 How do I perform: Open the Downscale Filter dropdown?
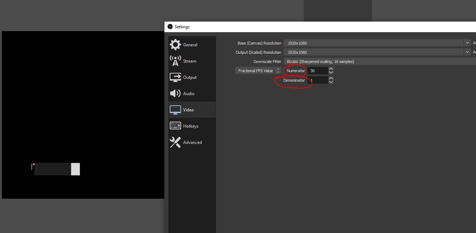click(x=354, y=61)
